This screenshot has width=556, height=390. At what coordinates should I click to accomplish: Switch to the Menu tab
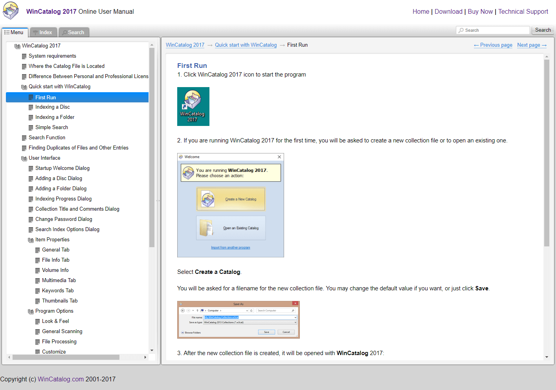coord(15,32)
